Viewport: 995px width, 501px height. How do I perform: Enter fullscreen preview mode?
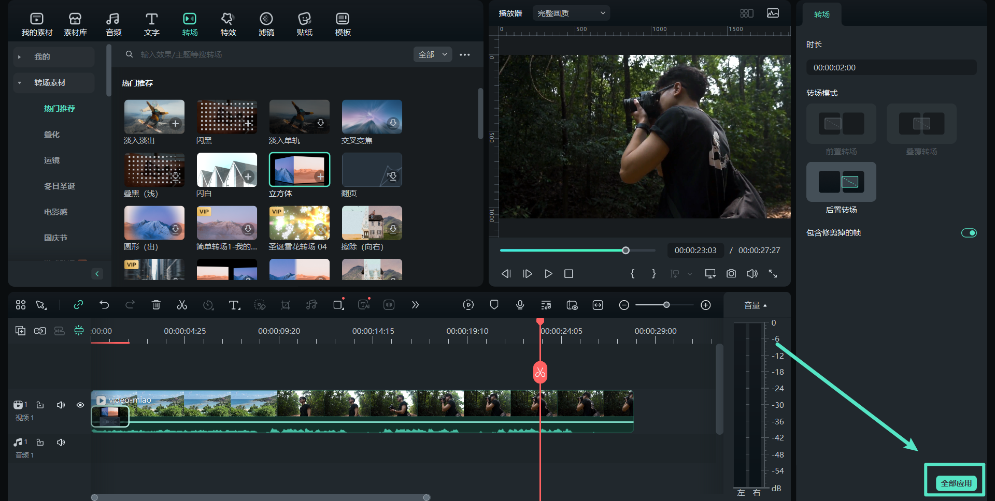(x=773, y=274)
